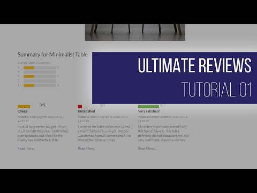Viewport: 257px width, 193px height.
Task: Click the 1-star rating bar in summary
Action: 40,85
